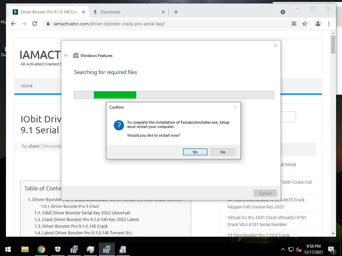Click the website search box behind the dialog
Image resolution: width=342 pixels, height=256 pixels.
click(x=288, y=117)
